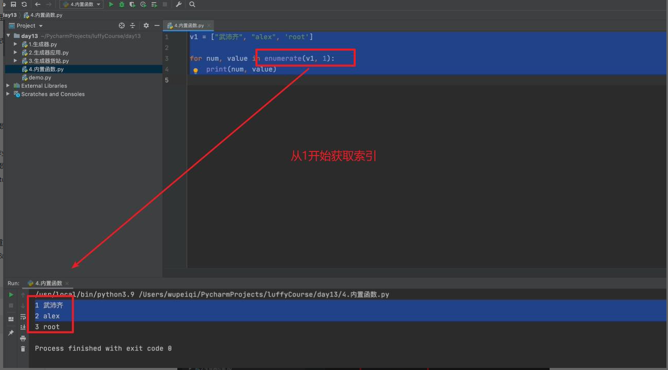Image resolution: width=668 pixels, height=370 pixels.
Task: Click output line '3 root'
Action: (48, 327)
